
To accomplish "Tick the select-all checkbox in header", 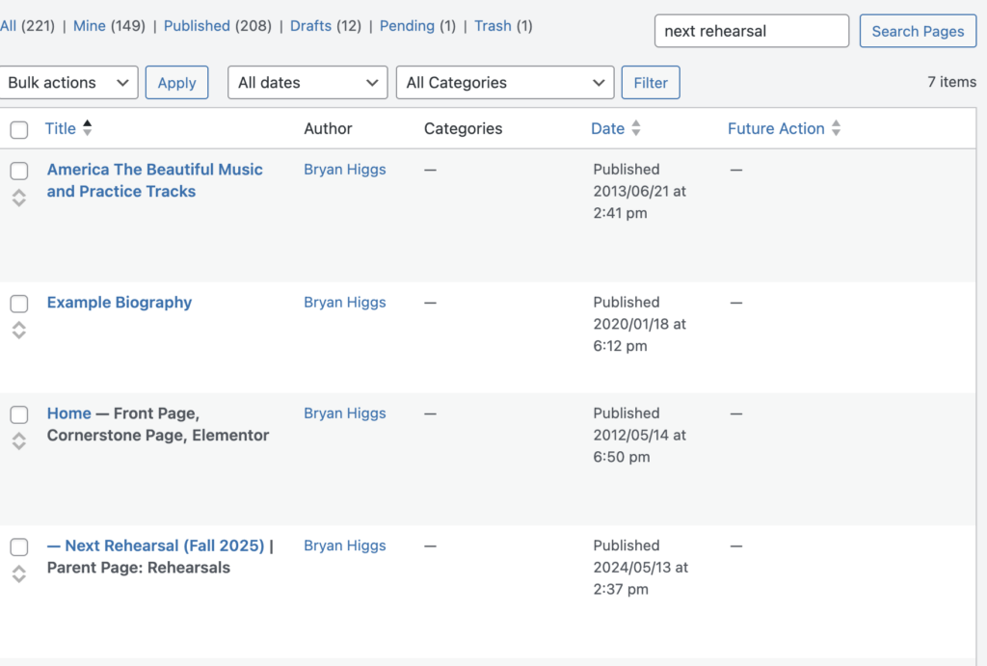I will [x=18, y=129].
